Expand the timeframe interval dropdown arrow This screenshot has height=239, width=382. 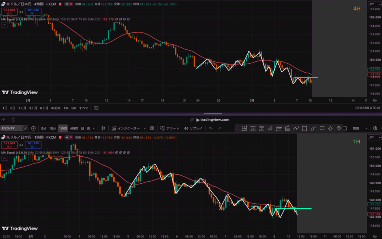coord(94,128)
